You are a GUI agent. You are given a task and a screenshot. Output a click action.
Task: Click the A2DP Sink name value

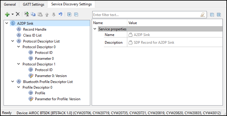click(142, 35)
